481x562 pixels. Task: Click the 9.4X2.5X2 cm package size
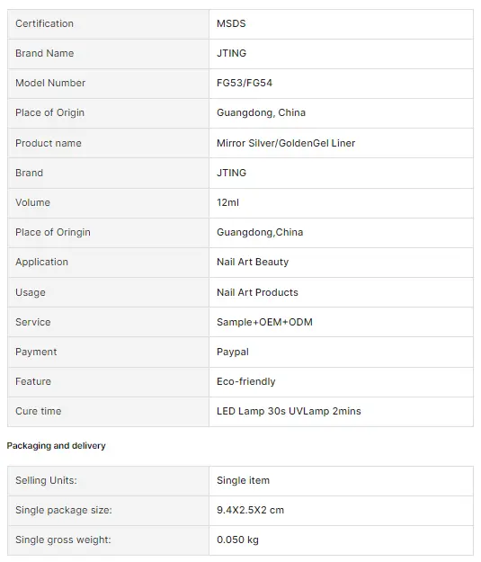250,511
